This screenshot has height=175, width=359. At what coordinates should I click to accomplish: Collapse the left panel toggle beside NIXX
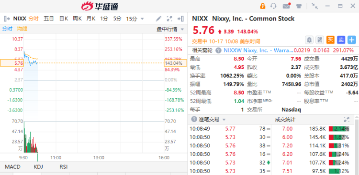[7, 19]
